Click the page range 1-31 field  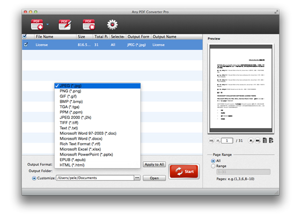(x=243, y=172)
